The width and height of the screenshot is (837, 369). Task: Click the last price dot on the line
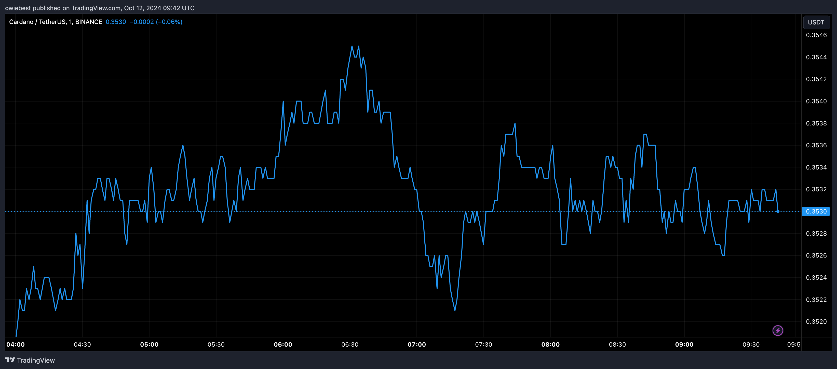click(x=778, y=211)
